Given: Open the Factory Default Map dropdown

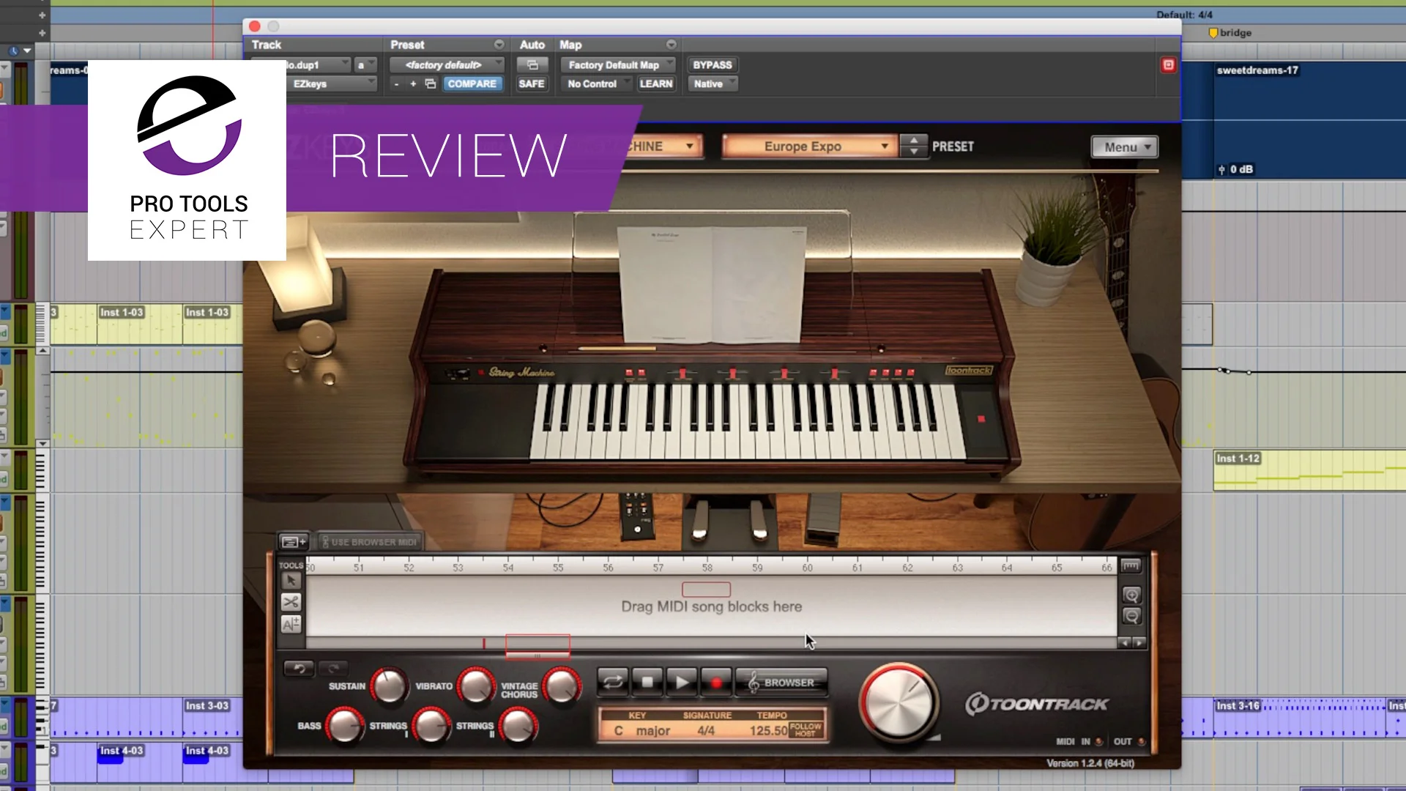Looking at the screenshot, I should click(x=617, y=64).
